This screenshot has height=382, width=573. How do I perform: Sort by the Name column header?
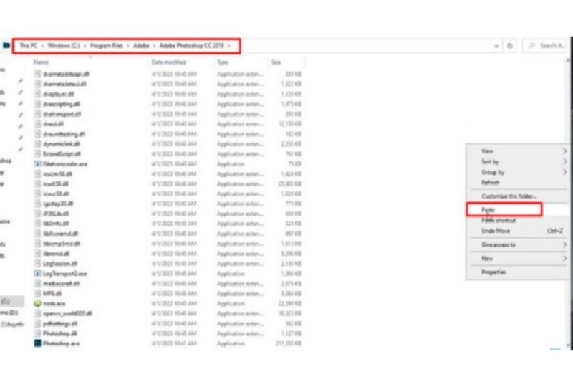point(41,62)
